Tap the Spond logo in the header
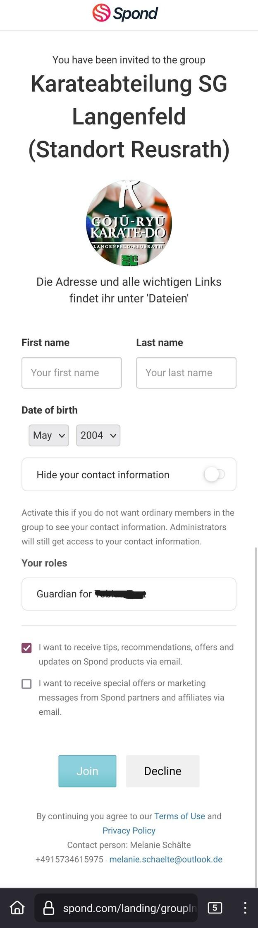This screenshot has height=928, width=258. click(x=125, y=13)
